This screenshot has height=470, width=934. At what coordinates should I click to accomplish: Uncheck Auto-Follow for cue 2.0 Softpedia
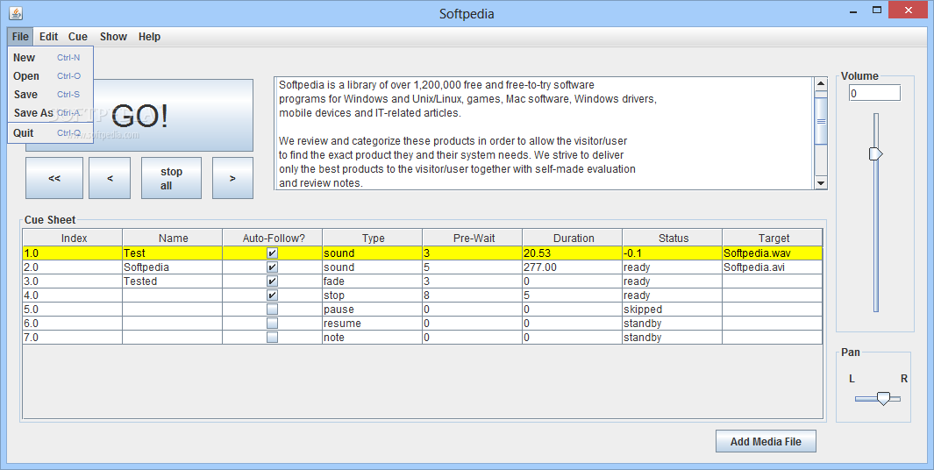tap(272, 267)
